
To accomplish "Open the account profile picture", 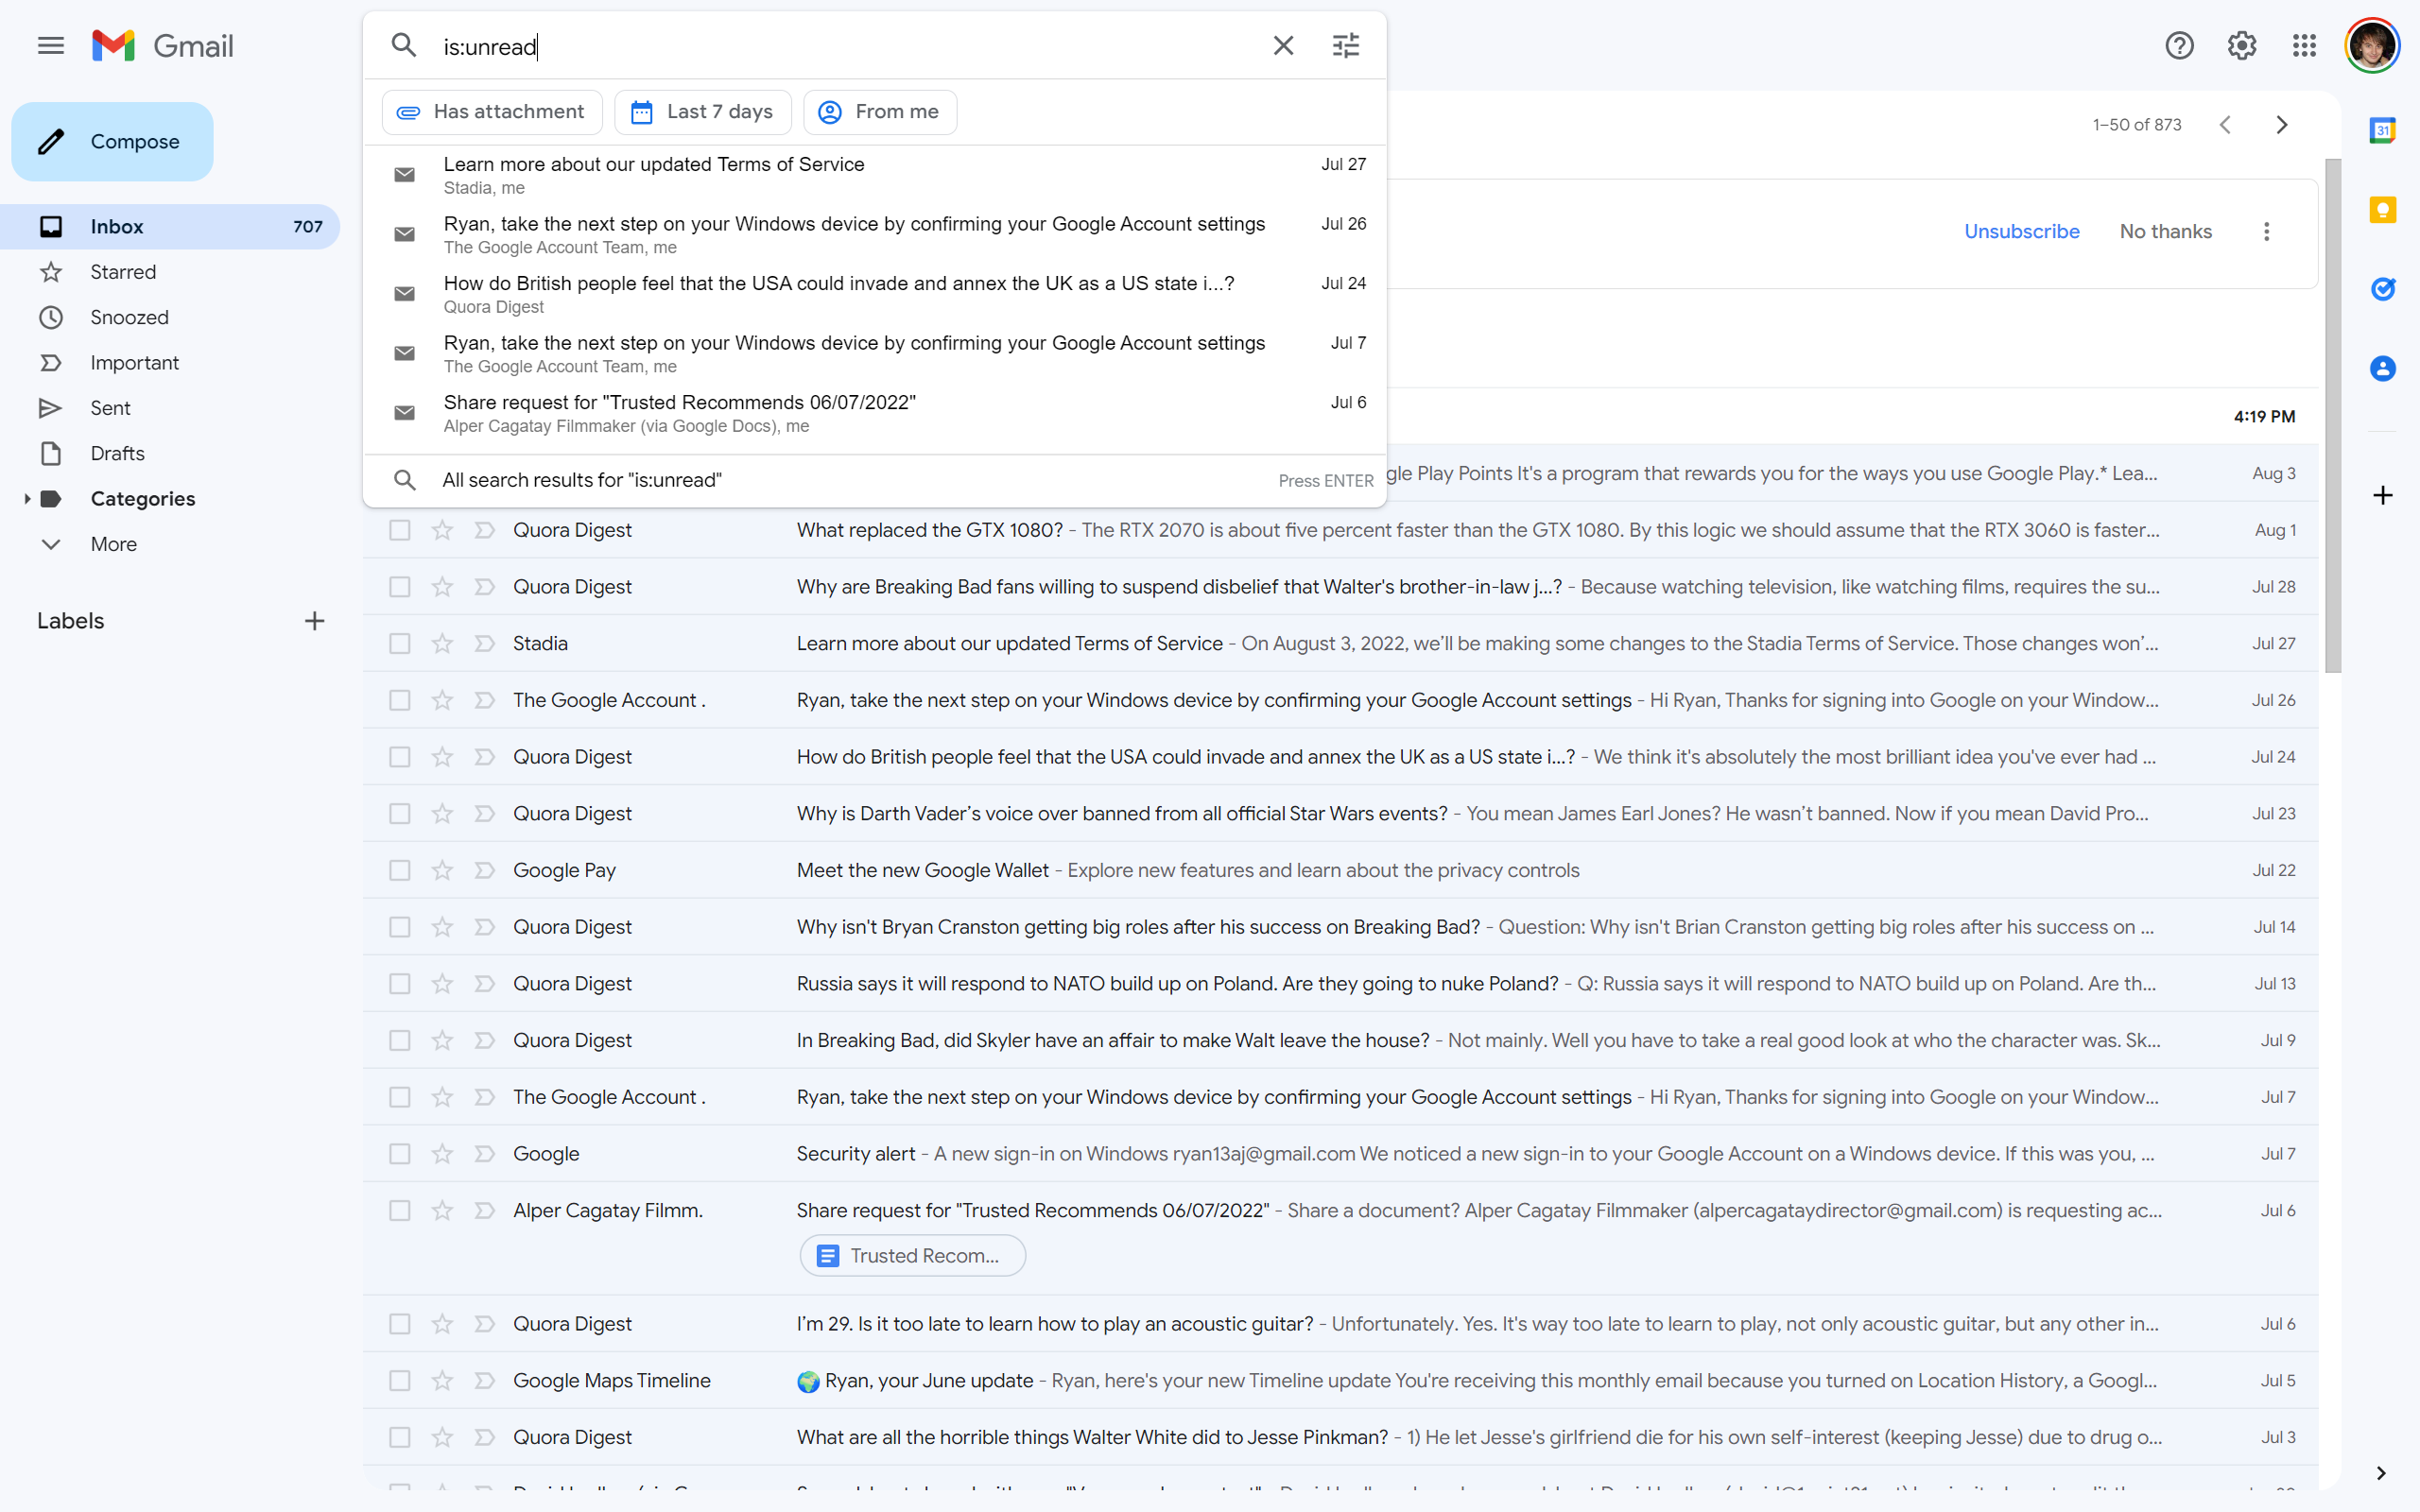I will coord(2372,46).
